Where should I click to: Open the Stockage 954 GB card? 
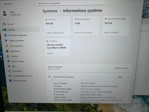(x=57, y=26)
